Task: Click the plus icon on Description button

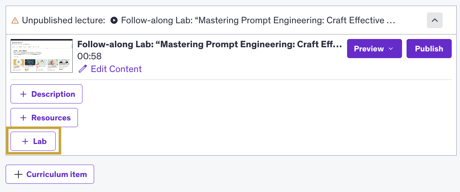Action: [23, 94]
